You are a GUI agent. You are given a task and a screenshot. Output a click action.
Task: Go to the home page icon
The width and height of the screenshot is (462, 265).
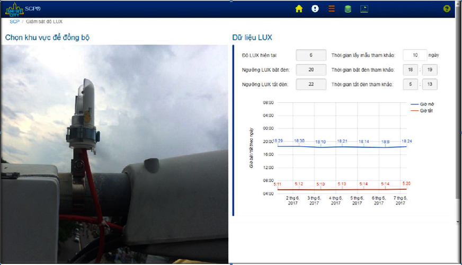click(x=299, y=8)
